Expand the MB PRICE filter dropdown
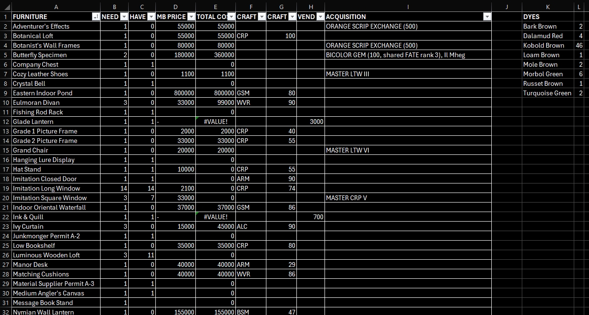 191,17
